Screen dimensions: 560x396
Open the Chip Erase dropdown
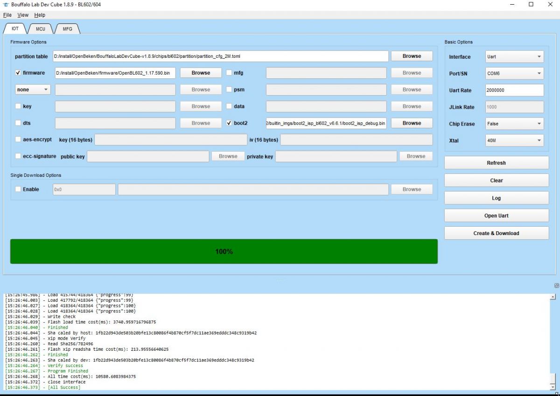(x=515, y=124)
